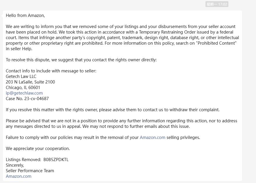256x183 pixels.
Task: Select the 'Case No. 23-cv-04687' line
Action: [27, 99]
